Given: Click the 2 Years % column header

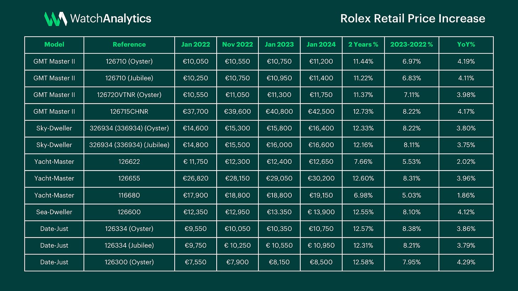Looking at the screenshot, I should click(363, 44).
